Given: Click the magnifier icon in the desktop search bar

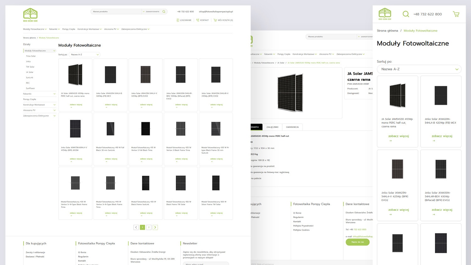Looking at the screenshot, I should click(x=164, y=12).
